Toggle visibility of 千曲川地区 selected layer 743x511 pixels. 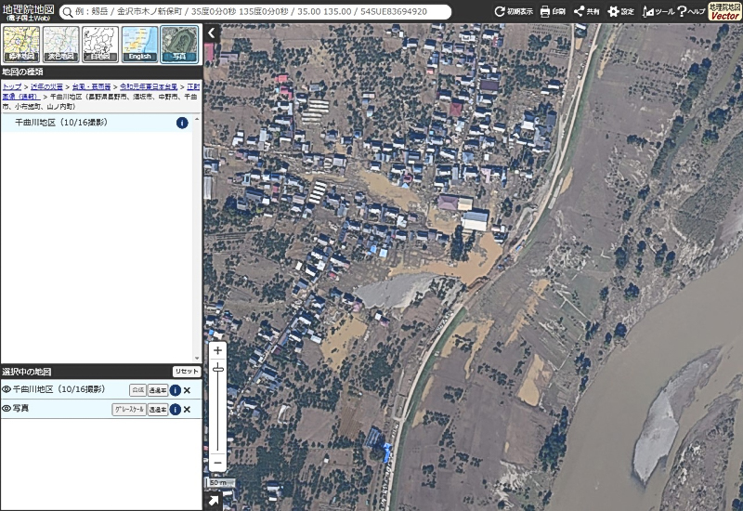click(x=7, y=389)
